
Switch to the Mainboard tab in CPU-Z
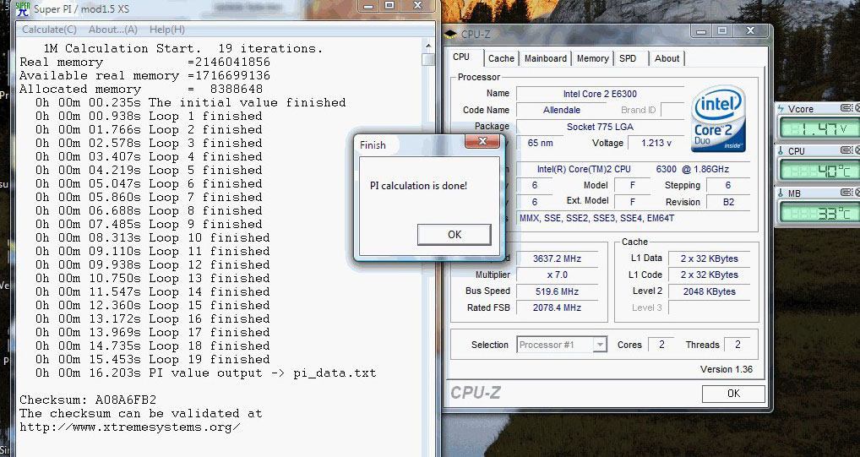(x=545, y=58)
